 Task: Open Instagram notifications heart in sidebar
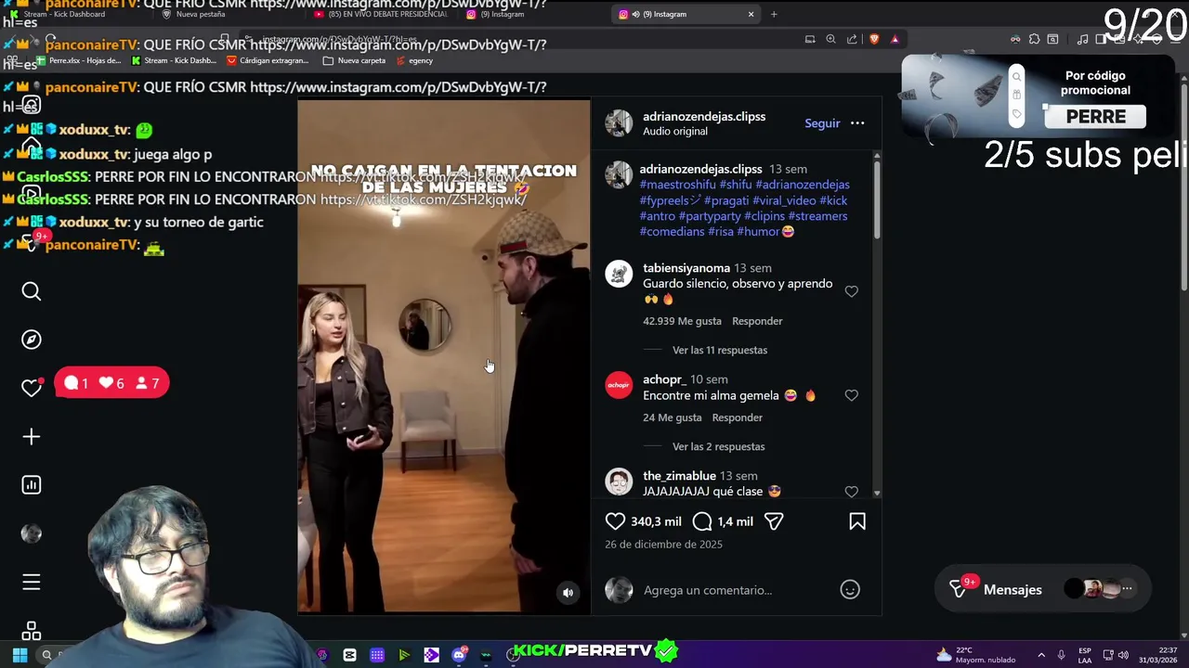[32, 388]
